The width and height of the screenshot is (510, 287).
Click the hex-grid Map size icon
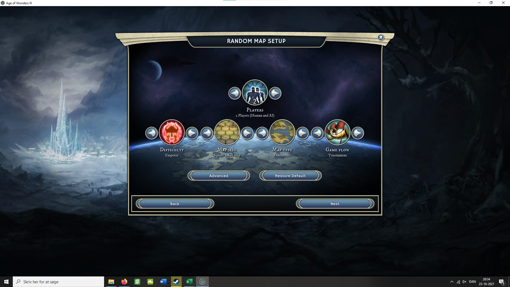(x=227, y=132)
